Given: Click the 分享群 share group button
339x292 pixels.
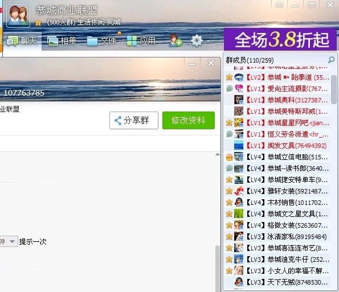Looking at the screenshot, I should [x=134, y=120].
